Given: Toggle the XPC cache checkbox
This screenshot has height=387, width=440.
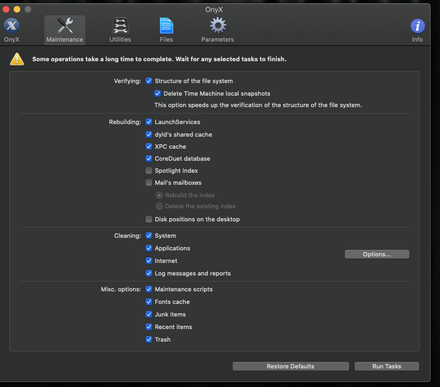Looking at the screenshot, I should pos(149,146).
